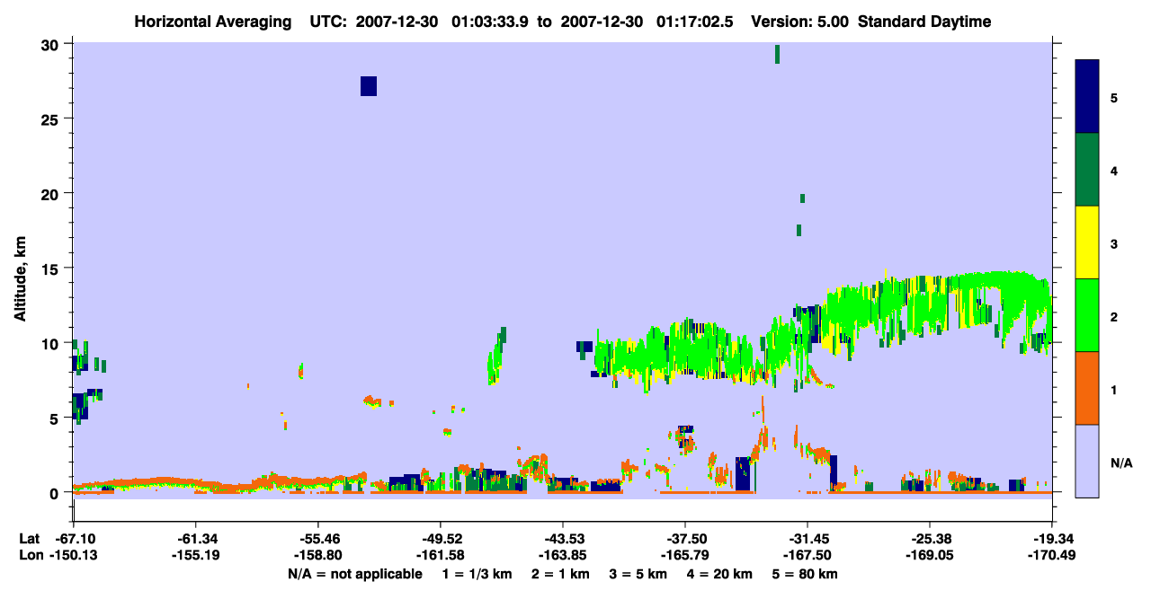
Task: Click the latitude -43.53 tick label
Action: [562, 539]
